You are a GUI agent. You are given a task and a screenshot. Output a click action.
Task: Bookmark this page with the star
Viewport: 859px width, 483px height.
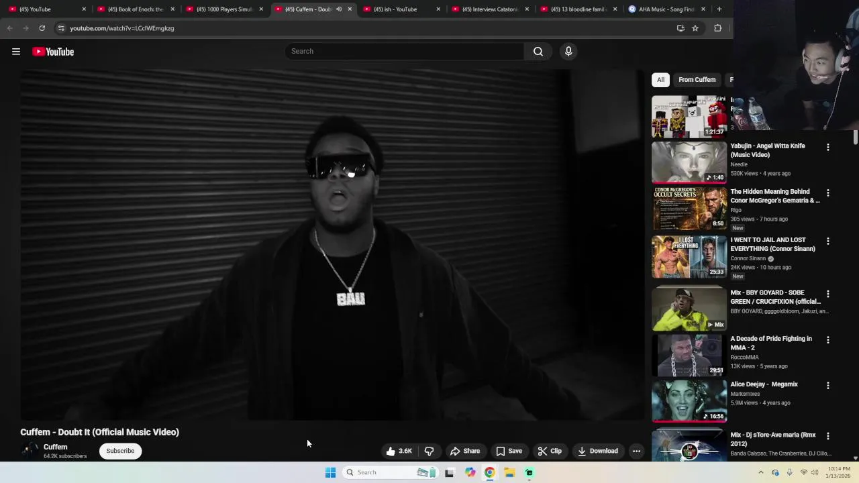coord(695,28)
